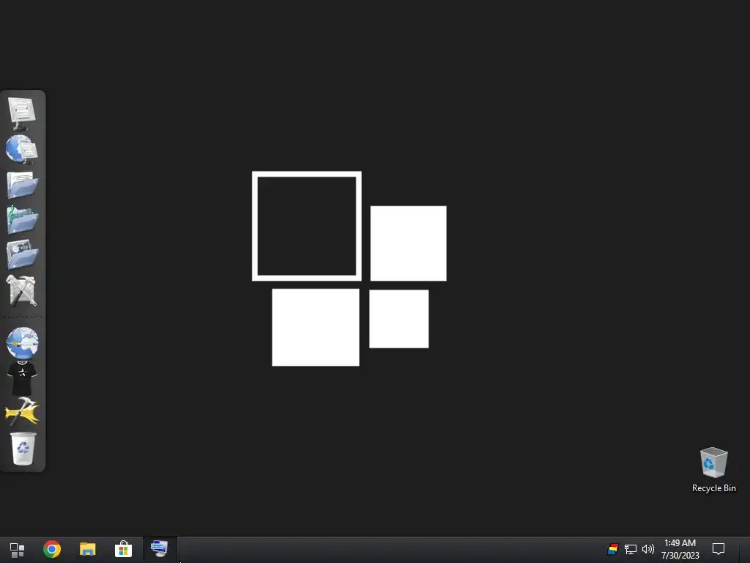The image size is (750, 563).
Task: Open network status in system tray
Action: [x=631, y=549]
